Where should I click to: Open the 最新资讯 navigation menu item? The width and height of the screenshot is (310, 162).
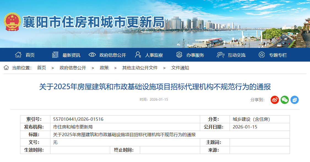coord(71,55)
